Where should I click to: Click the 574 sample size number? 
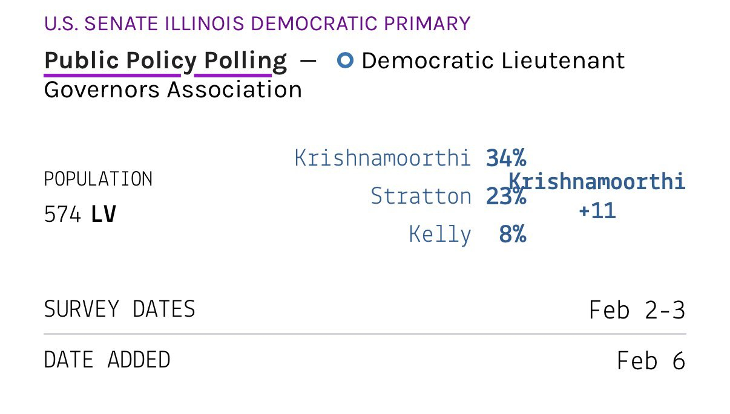[x=62, y=215]
